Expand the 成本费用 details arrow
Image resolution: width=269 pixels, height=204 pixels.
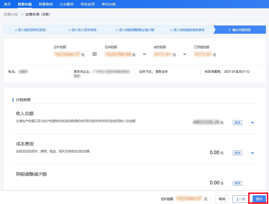(253, 153)
